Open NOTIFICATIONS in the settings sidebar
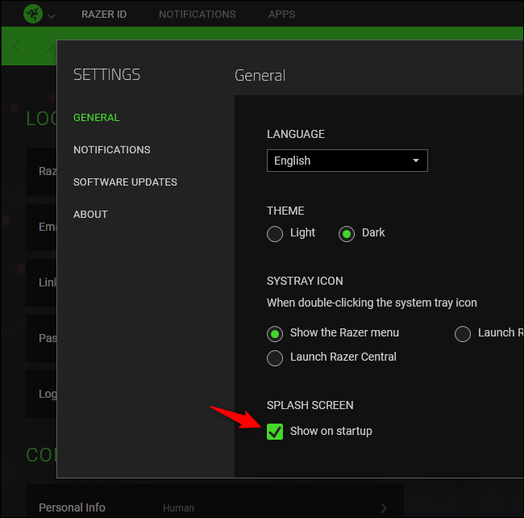The image size is (524, 518). [x=111, y=150]
